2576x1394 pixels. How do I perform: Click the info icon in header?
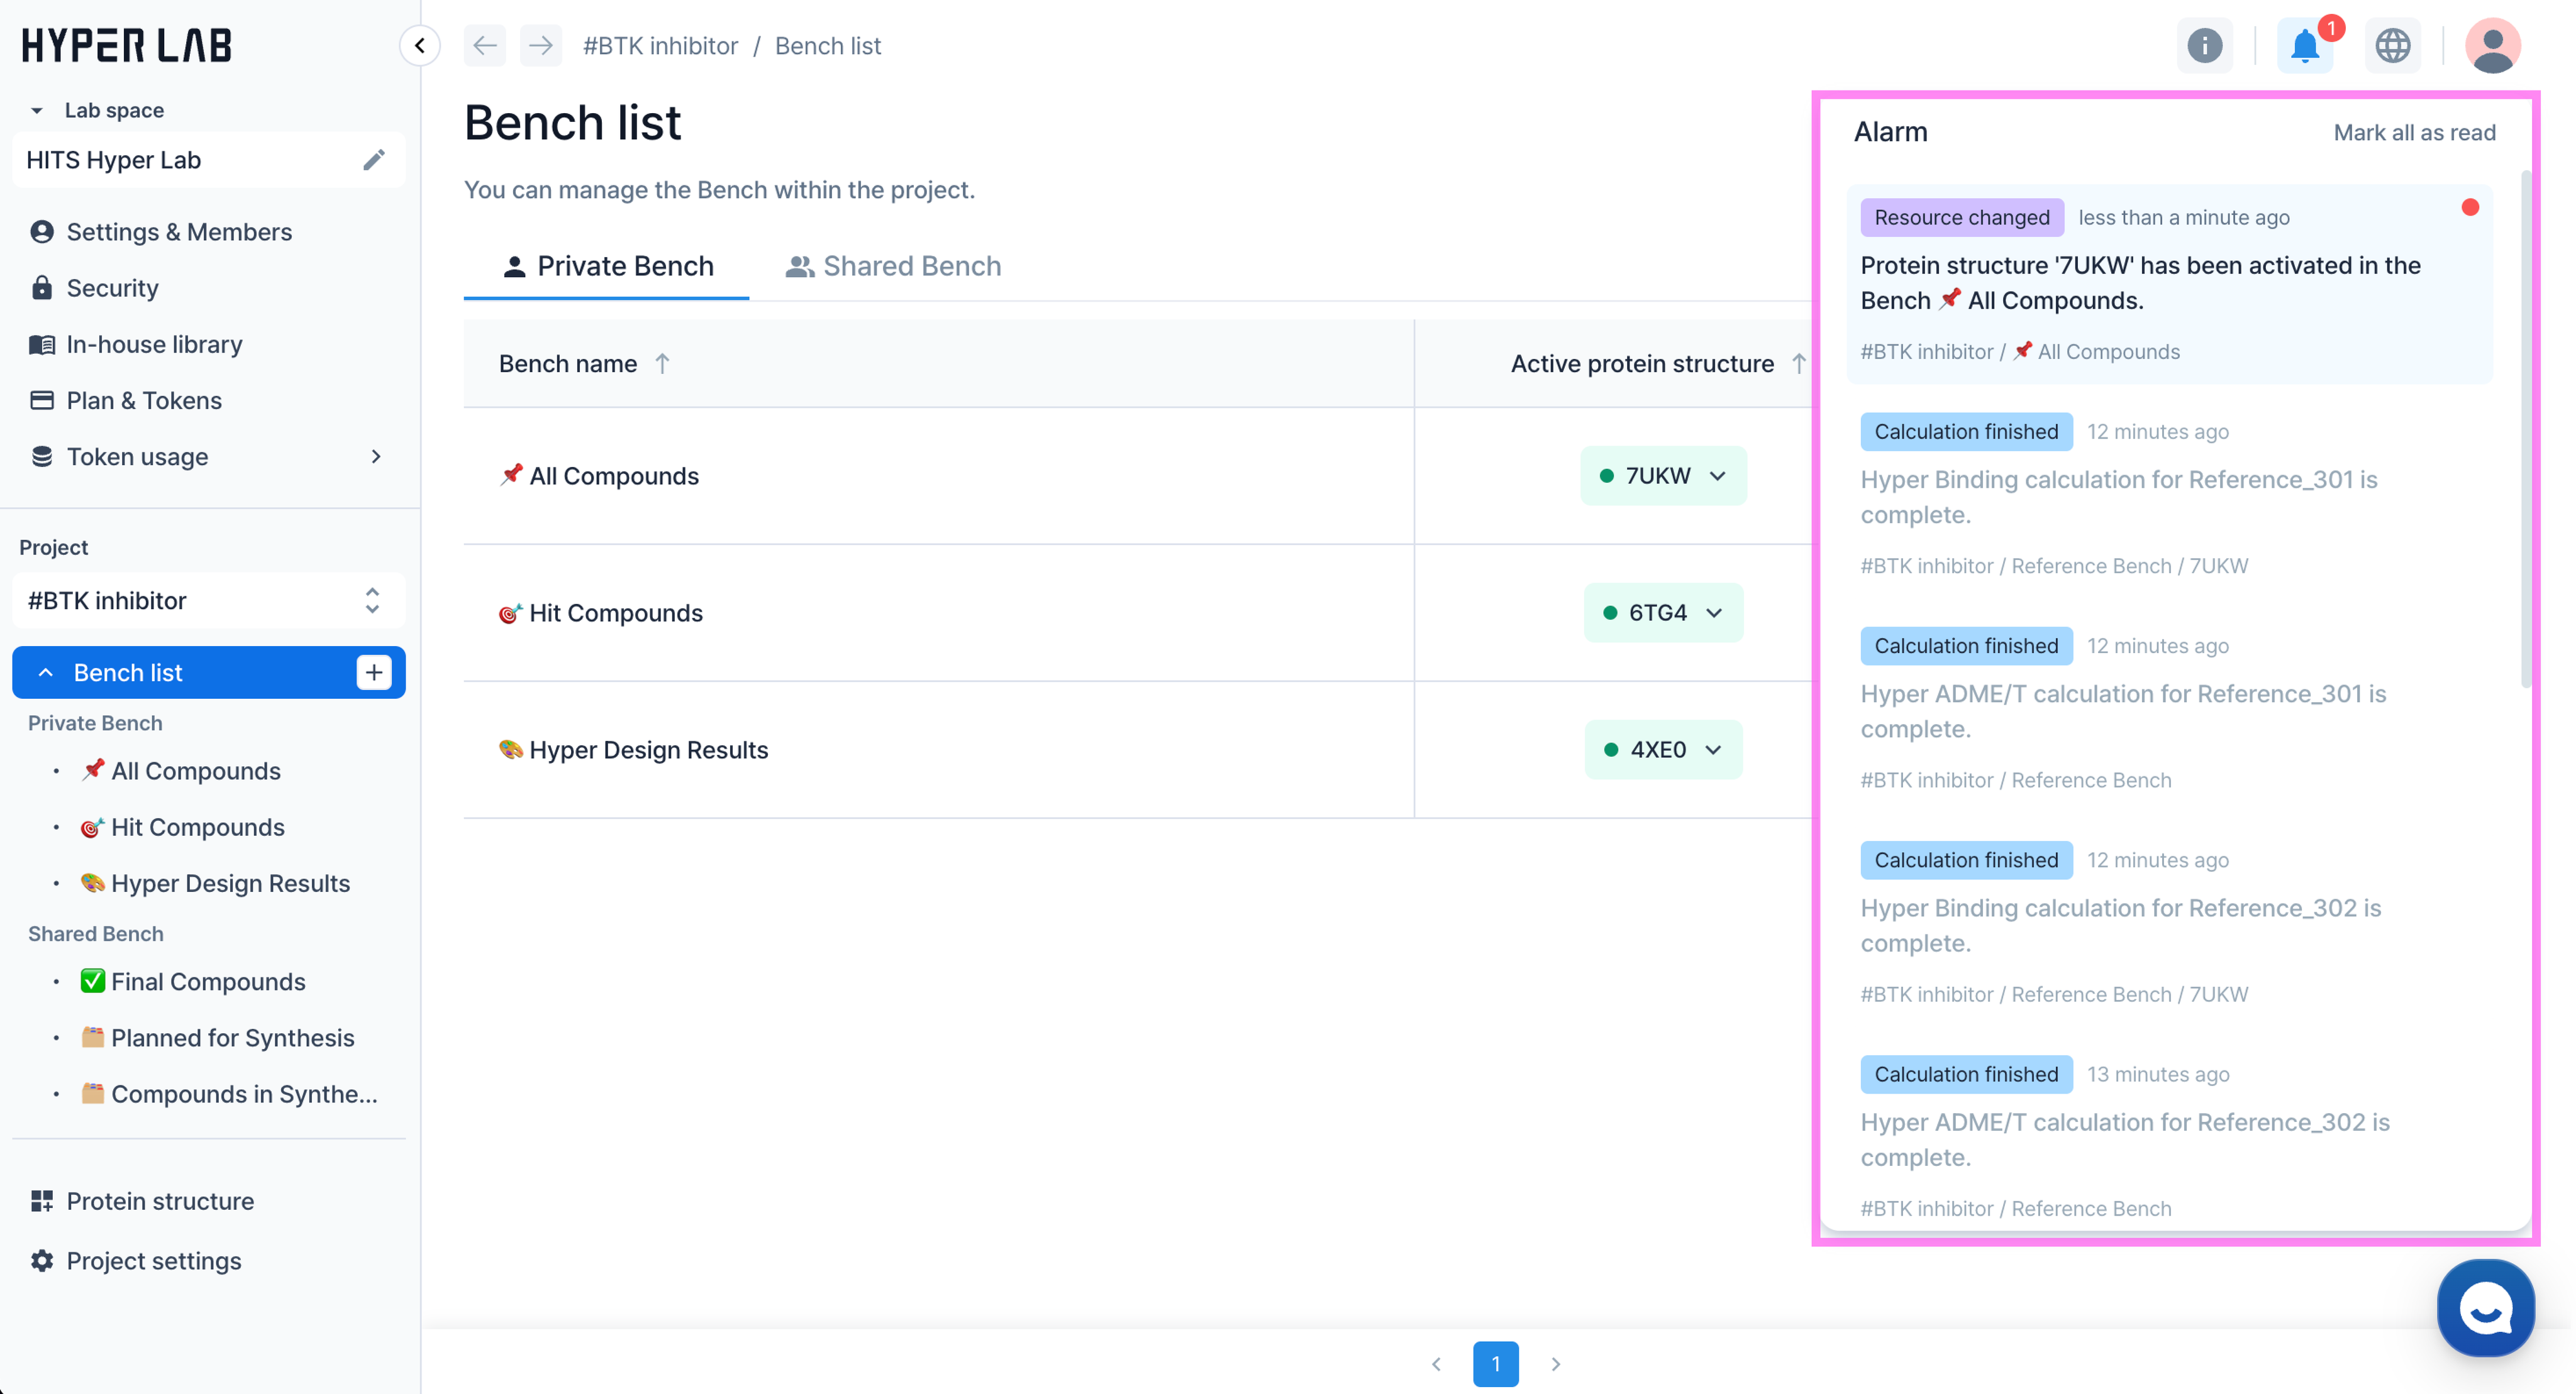point(2204,46)
